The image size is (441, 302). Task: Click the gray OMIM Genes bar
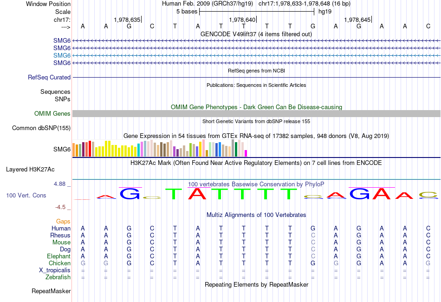coord(256,114)
